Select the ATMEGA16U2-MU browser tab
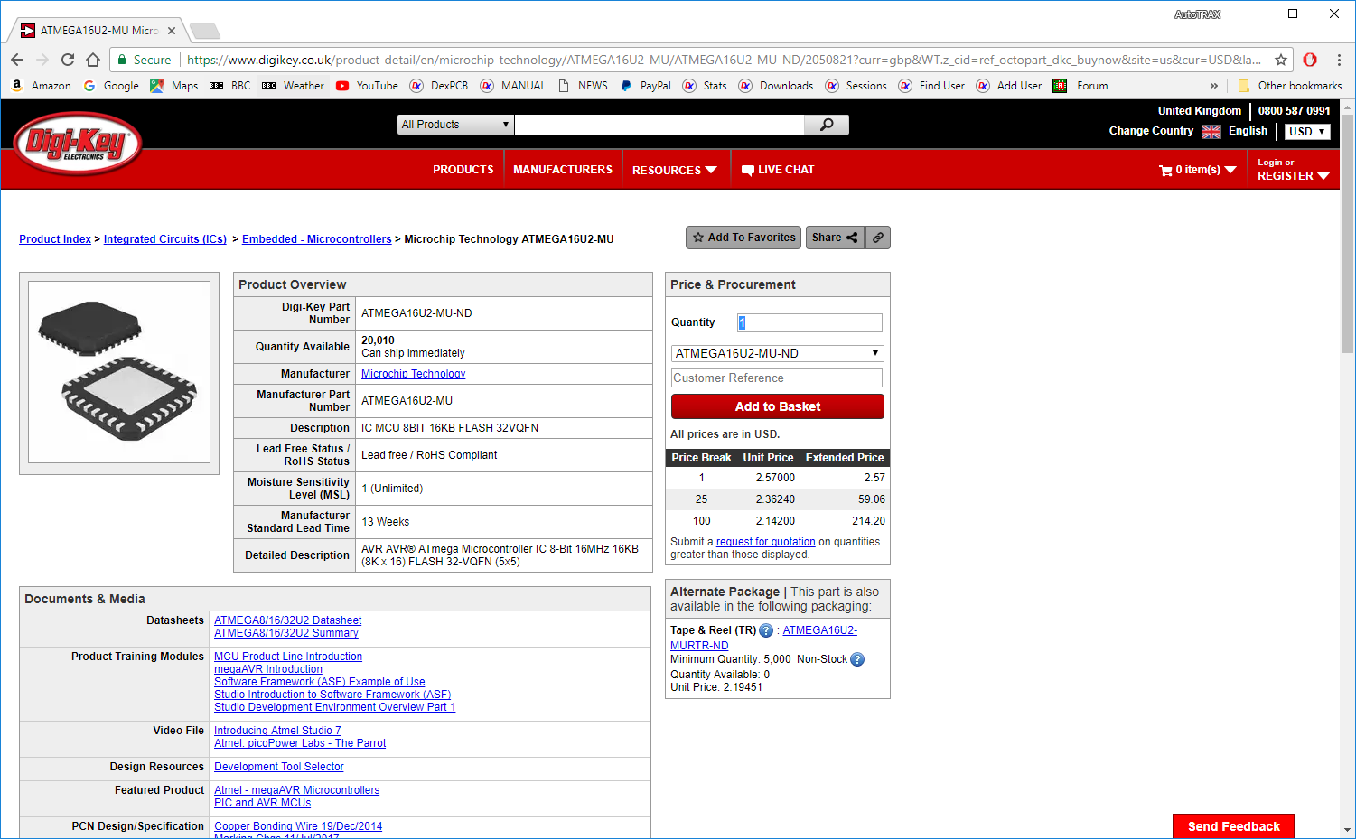 pyautogui.click(x=99, y=31)
